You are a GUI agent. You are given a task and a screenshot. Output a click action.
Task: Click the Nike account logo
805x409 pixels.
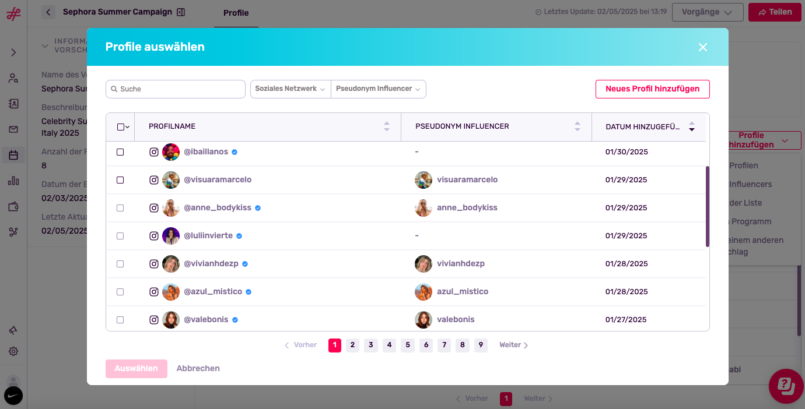(x=13, y=396)
